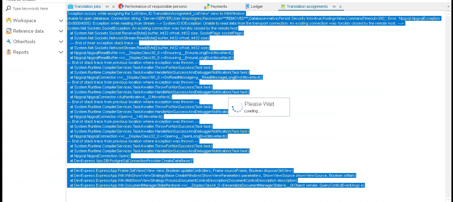Screen dimensions: 453x202
Task: Open the Workspace navigation group
Action: tap(25, 21)
